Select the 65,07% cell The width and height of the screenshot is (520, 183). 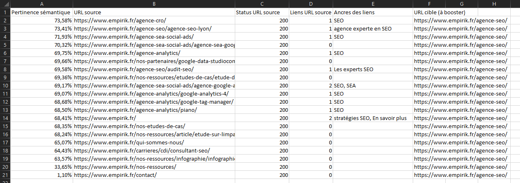click(x=41, y=142)
